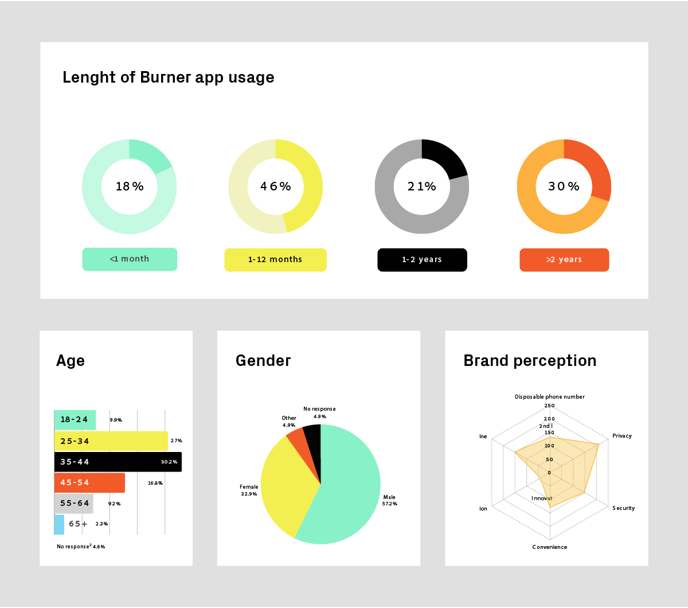Click the 21% donut chart center

pyautogui.click(x=422, y=186)
